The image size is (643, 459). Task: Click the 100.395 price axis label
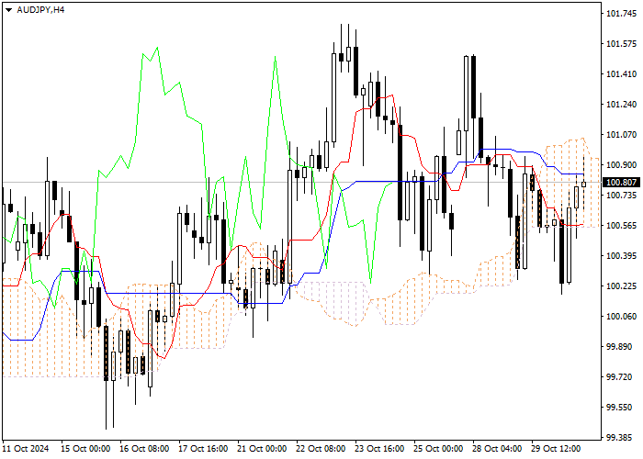pos(621,256)
